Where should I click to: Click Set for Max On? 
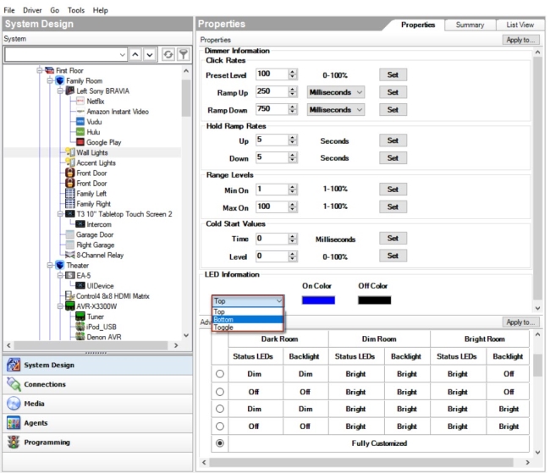(x=393, y=206)
